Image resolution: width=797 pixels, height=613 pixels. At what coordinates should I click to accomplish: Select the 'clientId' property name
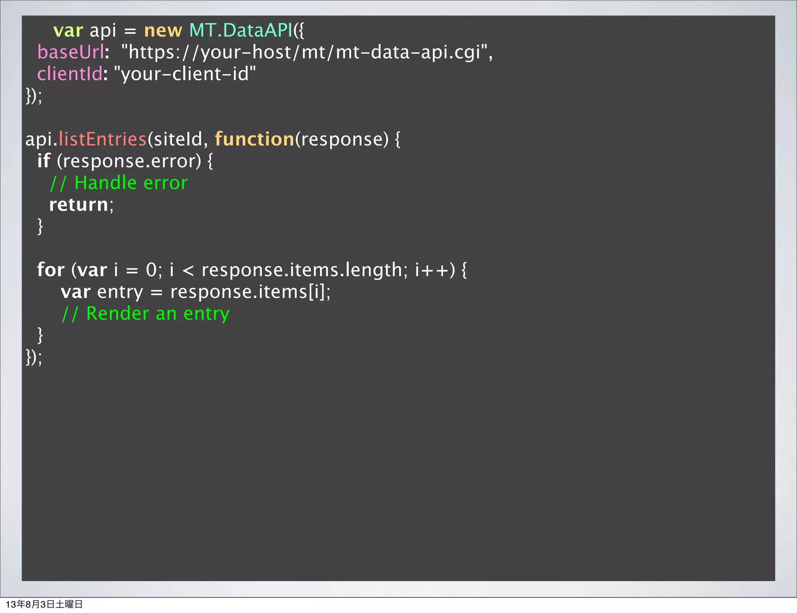click(x=70, y=74)
